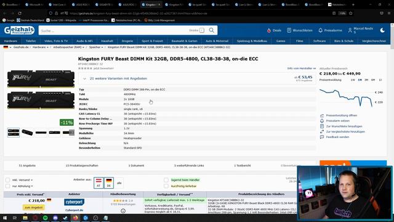This screenshot has width=394, height=222.
Task: Open the inkl. Versand dropdown arrow
Action: pyautogui.click(x=31, y=180)
